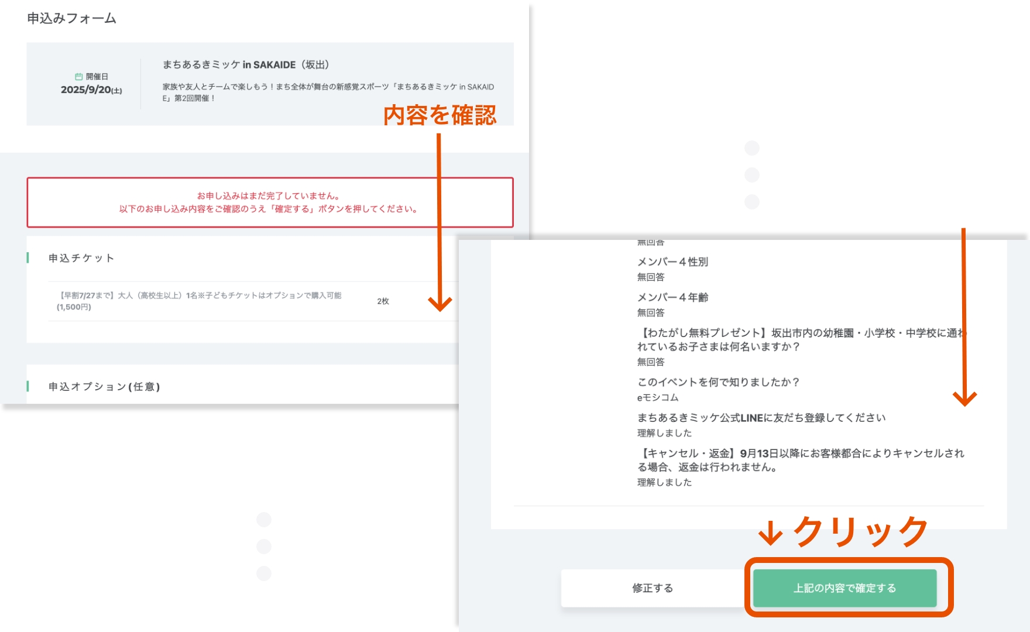Click the 【キャンセル・返金】 policy text
Screen dimensions: 1030x632
[801, 460]
